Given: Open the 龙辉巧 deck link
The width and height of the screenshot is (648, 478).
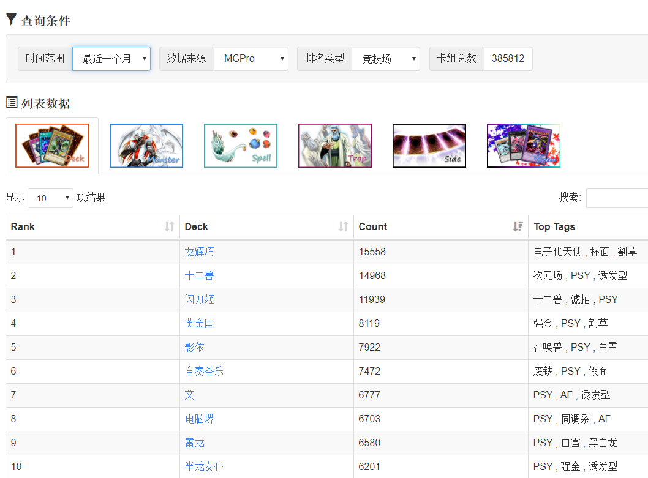Looking at the screenshot, I should [x=199, y=252].
